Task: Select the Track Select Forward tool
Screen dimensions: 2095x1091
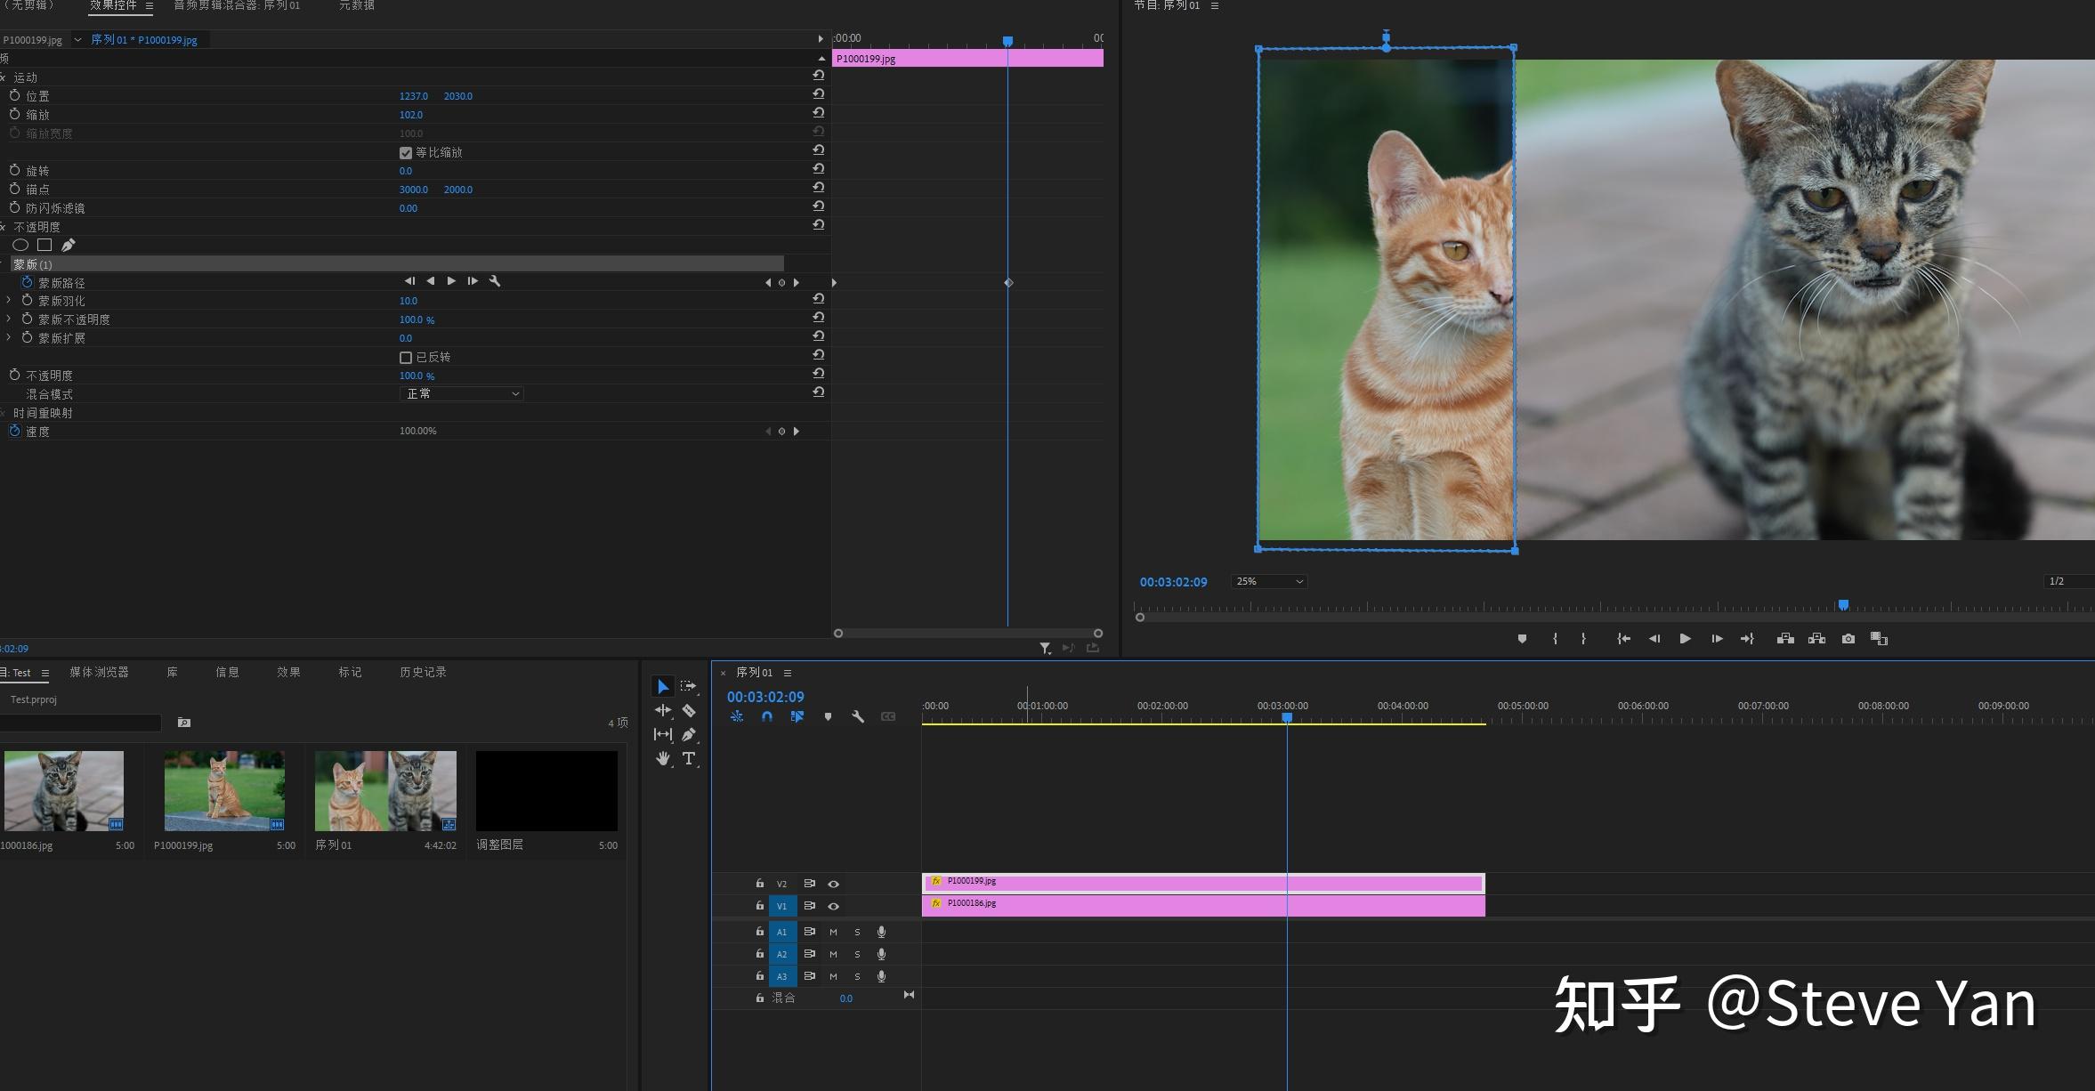Action: coord(688,686)
